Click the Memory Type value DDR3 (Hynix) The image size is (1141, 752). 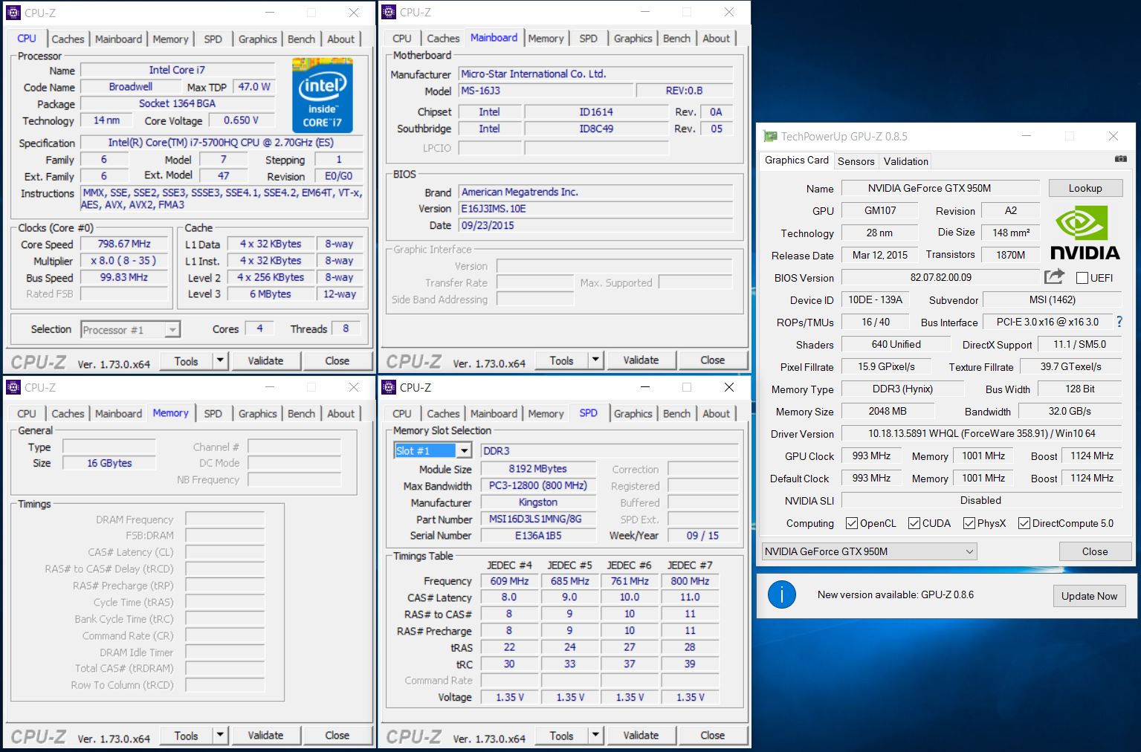902,389
